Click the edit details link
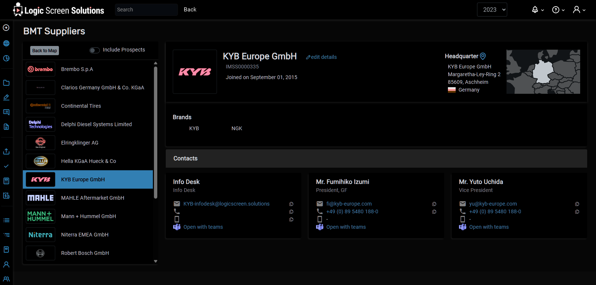Image resolution: width=596 pixels, height=285 pixels. coord(321,57)
